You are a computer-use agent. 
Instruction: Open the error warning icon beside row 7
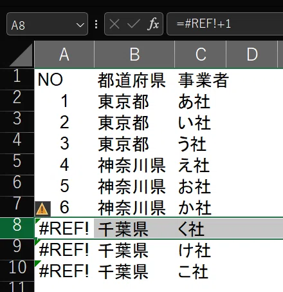click(42, 208)
